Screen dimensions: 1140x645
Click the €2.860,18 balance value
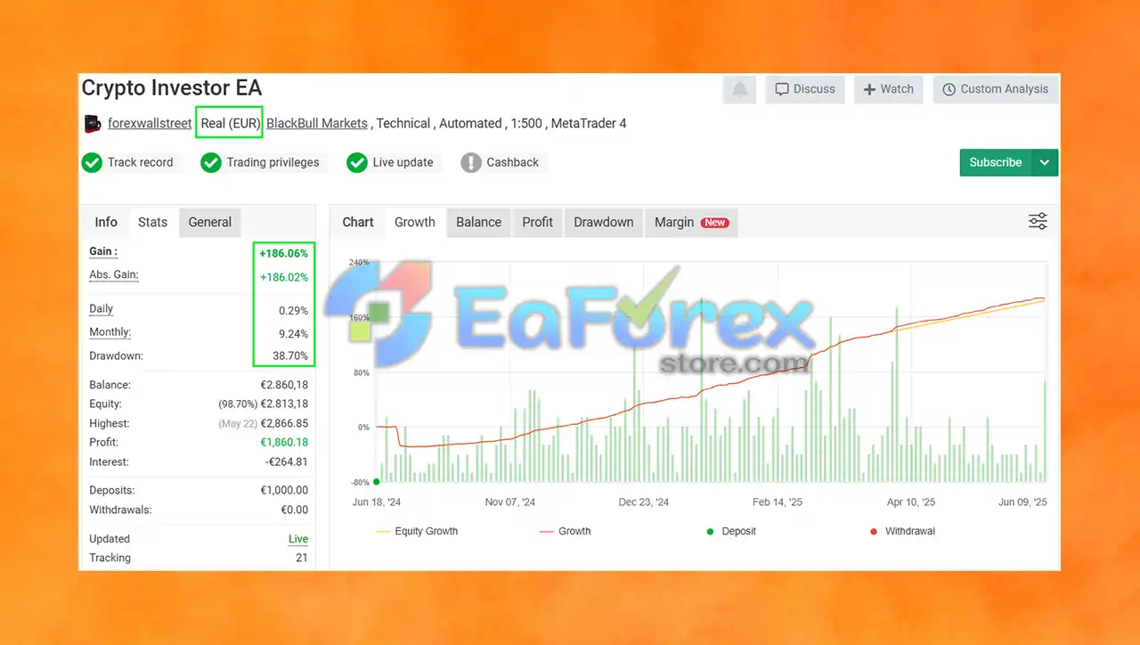pyautogui.click(x=284, y=385)
